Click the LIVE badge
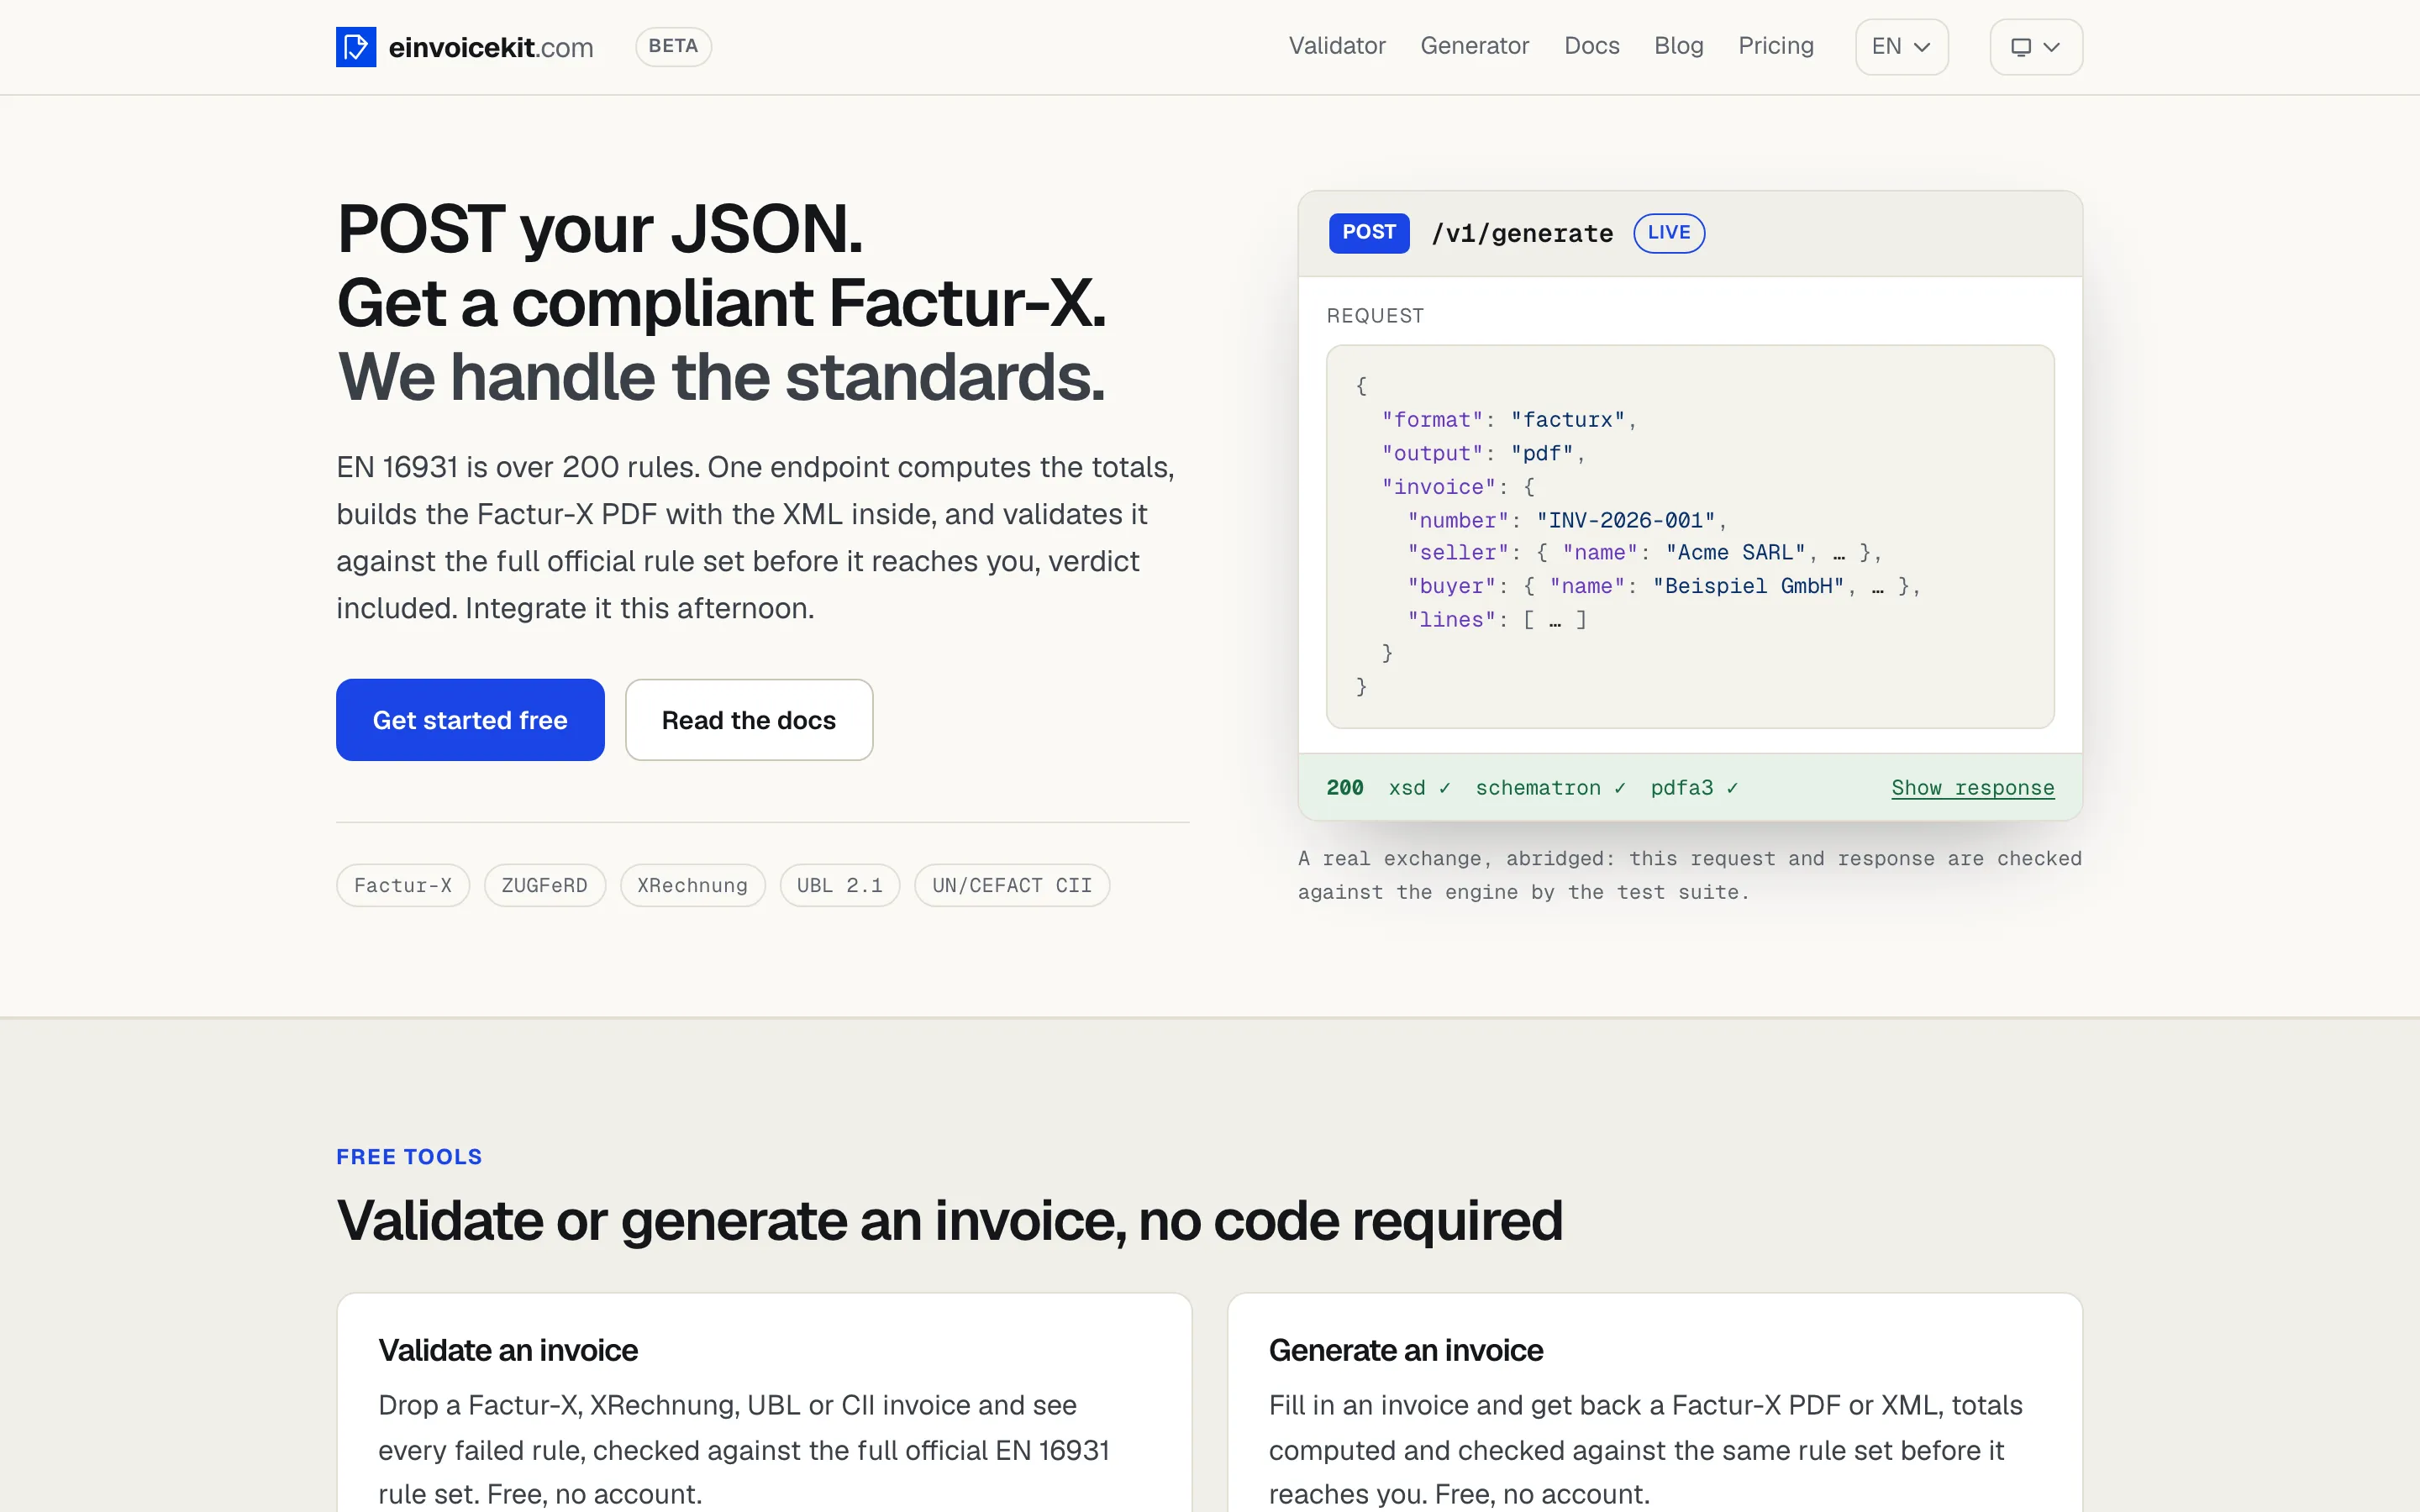The height and width of the screenshot is (1512, 2420). coord(1669,233)
